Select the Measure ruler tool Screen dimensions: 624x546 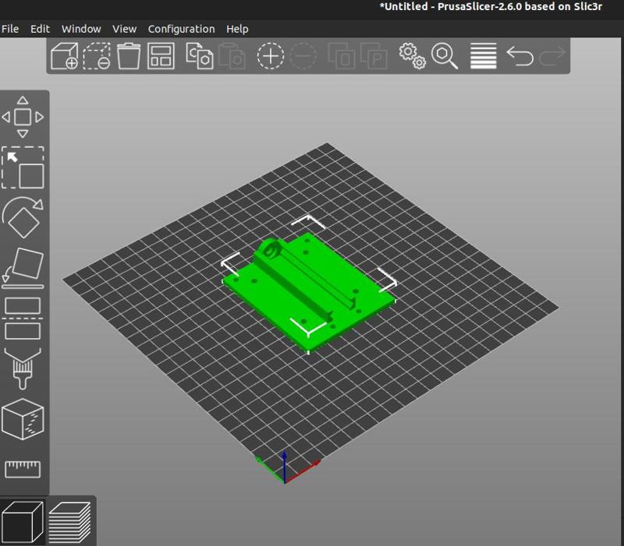pos(23,468)
